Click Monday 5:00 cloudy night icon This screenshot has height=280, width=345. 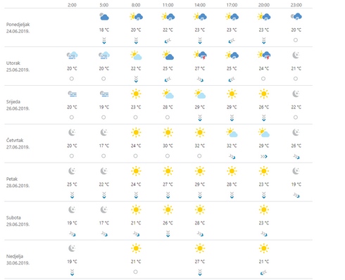click(x=104, y=17)
